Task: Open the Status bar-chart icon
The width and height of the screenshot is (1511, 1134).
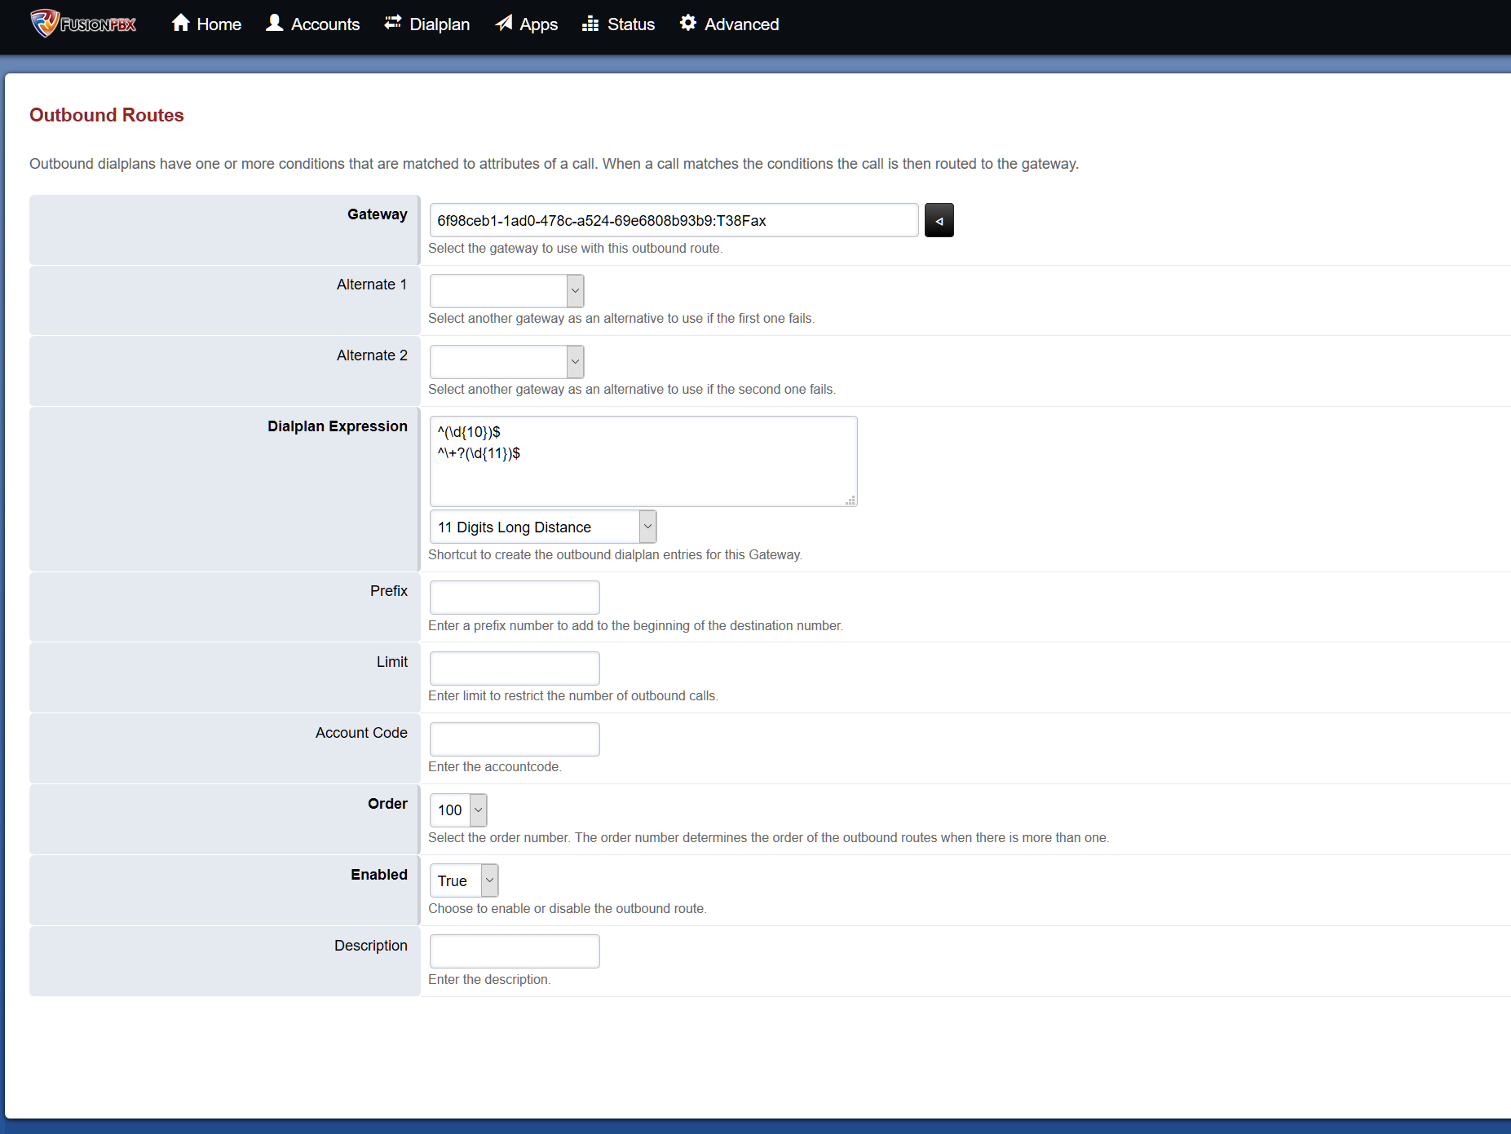Action: [x=590, y=24]
